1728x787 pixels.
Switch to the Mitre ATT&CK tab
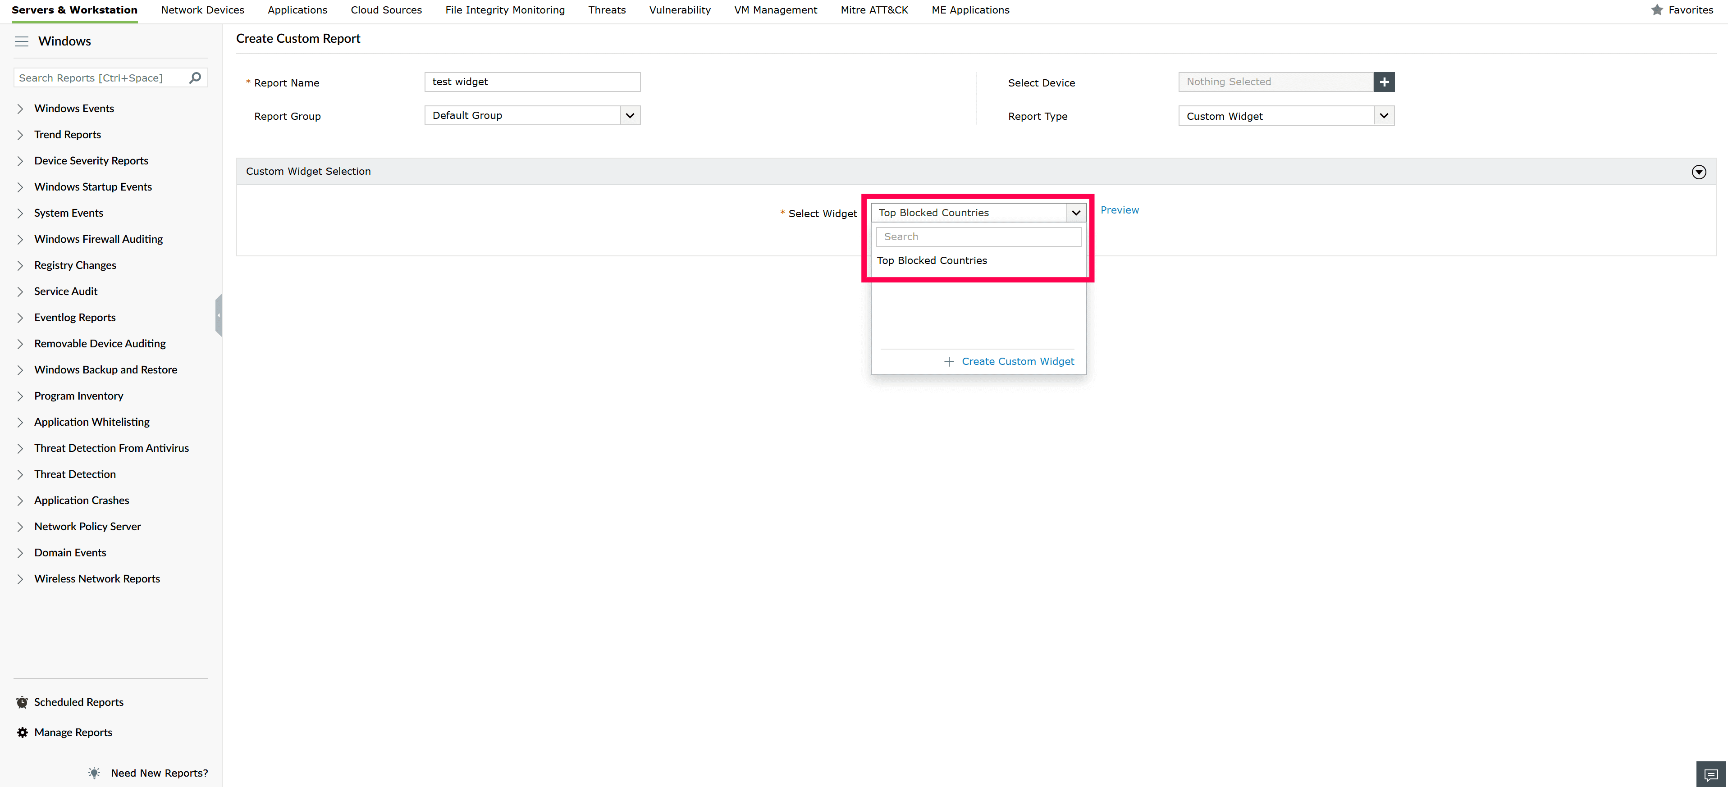click(x=873, y=9)
